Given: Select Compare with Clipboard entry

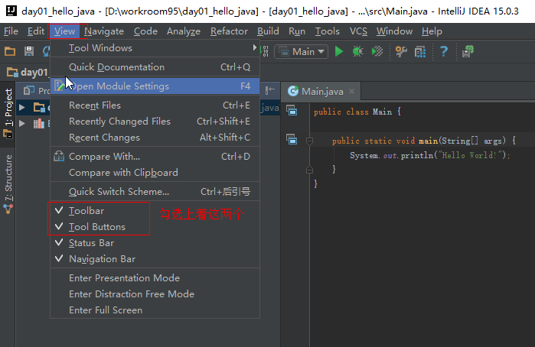Looking at the screenshot, I should [x=155, y=173].
